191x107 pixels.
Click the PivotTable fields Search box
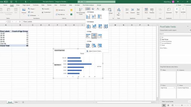pos(175,34)
